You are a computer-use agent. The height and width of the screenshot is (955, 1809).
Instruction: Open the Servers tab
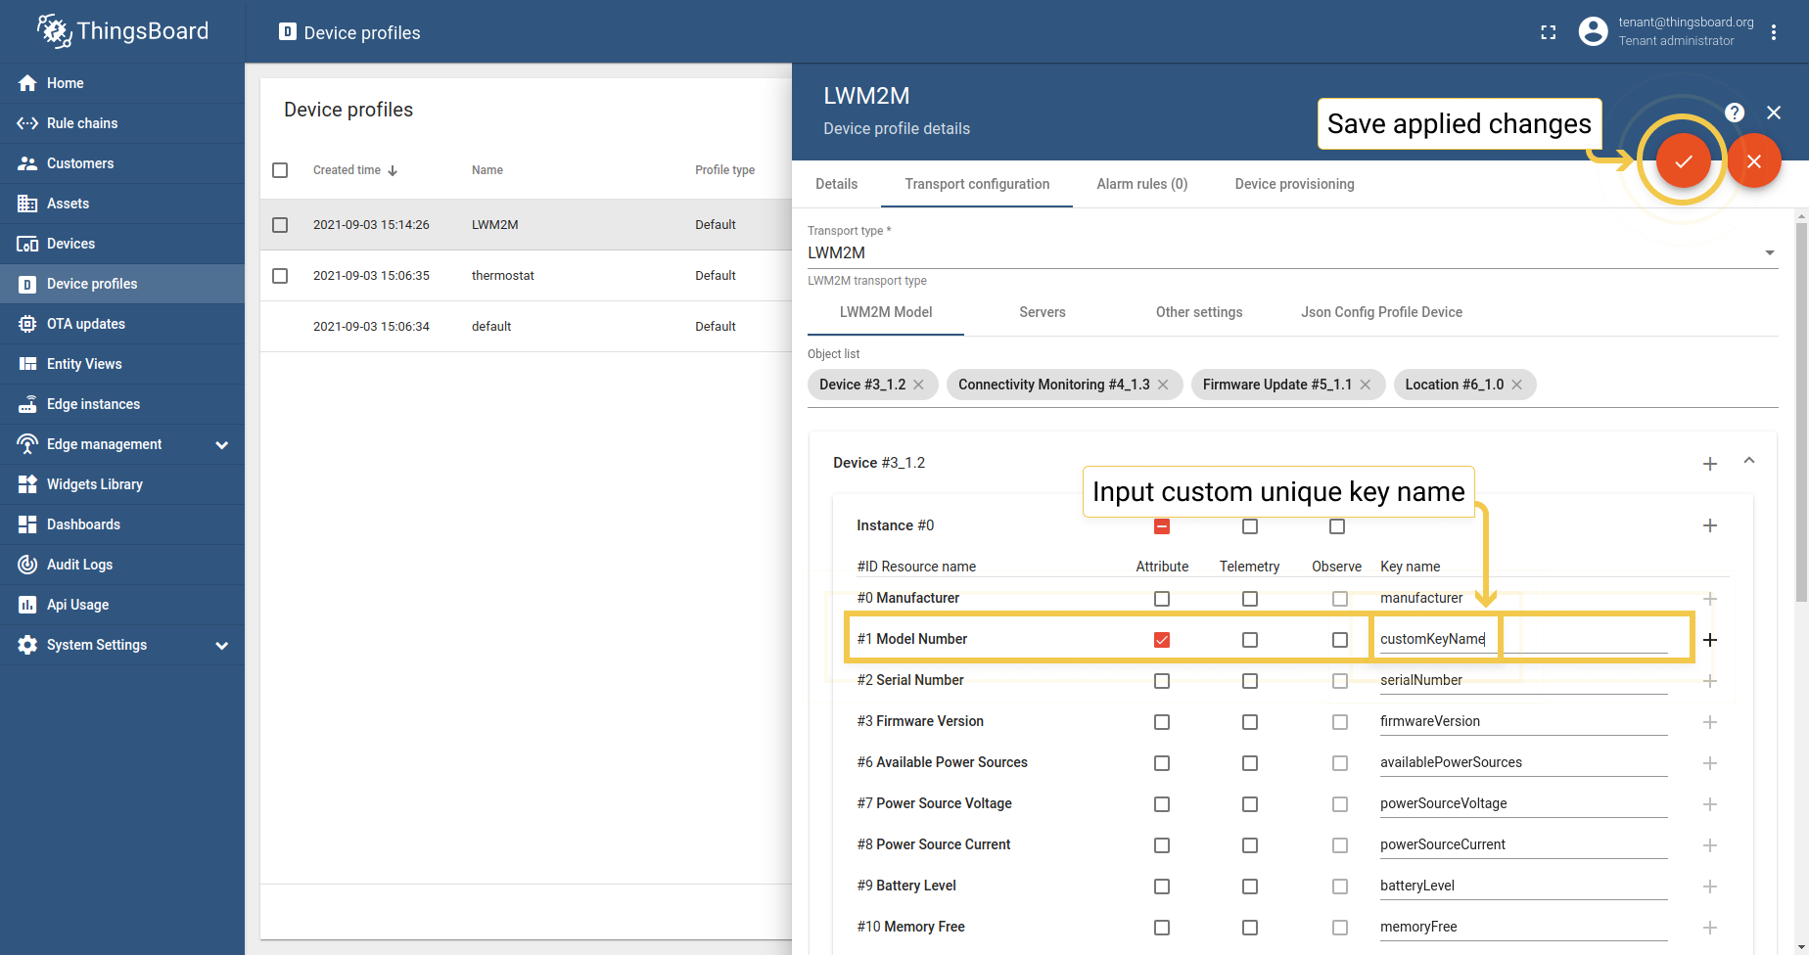(x=1042, y=312)
